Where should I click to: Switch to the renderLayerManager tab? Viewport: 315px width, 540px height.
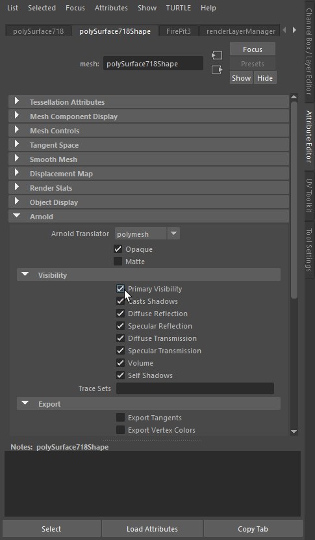pyautogui.click(x=240, y=31)
